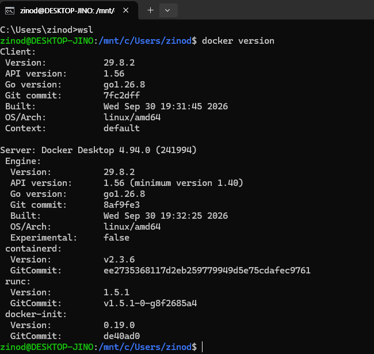Viewport: 374px width, 354px height.
Task: Click containerd GitCommit hash ee2735368117...
Action: 207,271
